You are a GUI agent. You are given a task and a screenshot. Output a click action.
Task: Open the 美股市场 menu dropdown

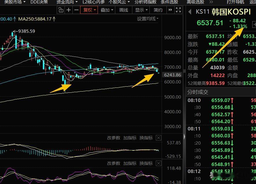(15, 2)
